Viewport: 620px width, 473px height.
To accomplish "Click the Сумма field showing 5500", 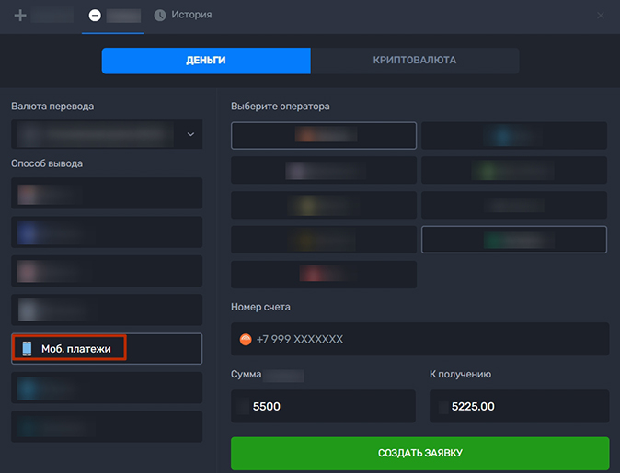I will [323, 406].
